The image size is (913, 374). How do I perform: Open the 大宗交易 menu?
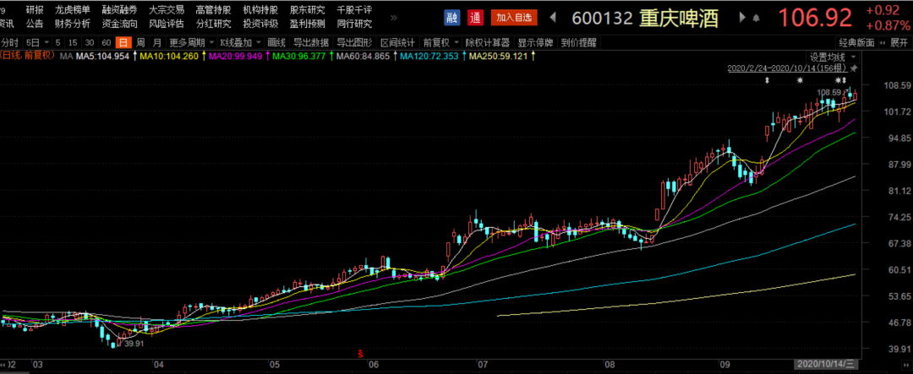click(167, 10)
